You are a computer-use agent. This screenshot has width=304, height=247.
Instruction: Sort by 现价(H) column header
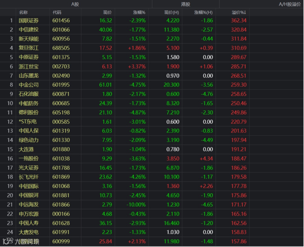pos(172,12)
